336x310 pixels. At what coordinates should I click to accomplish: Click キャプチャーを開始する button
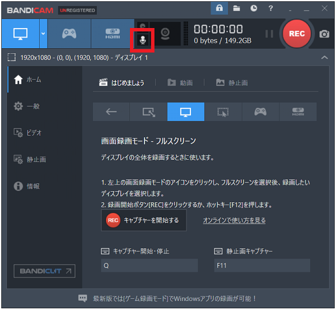click(144, 220)
